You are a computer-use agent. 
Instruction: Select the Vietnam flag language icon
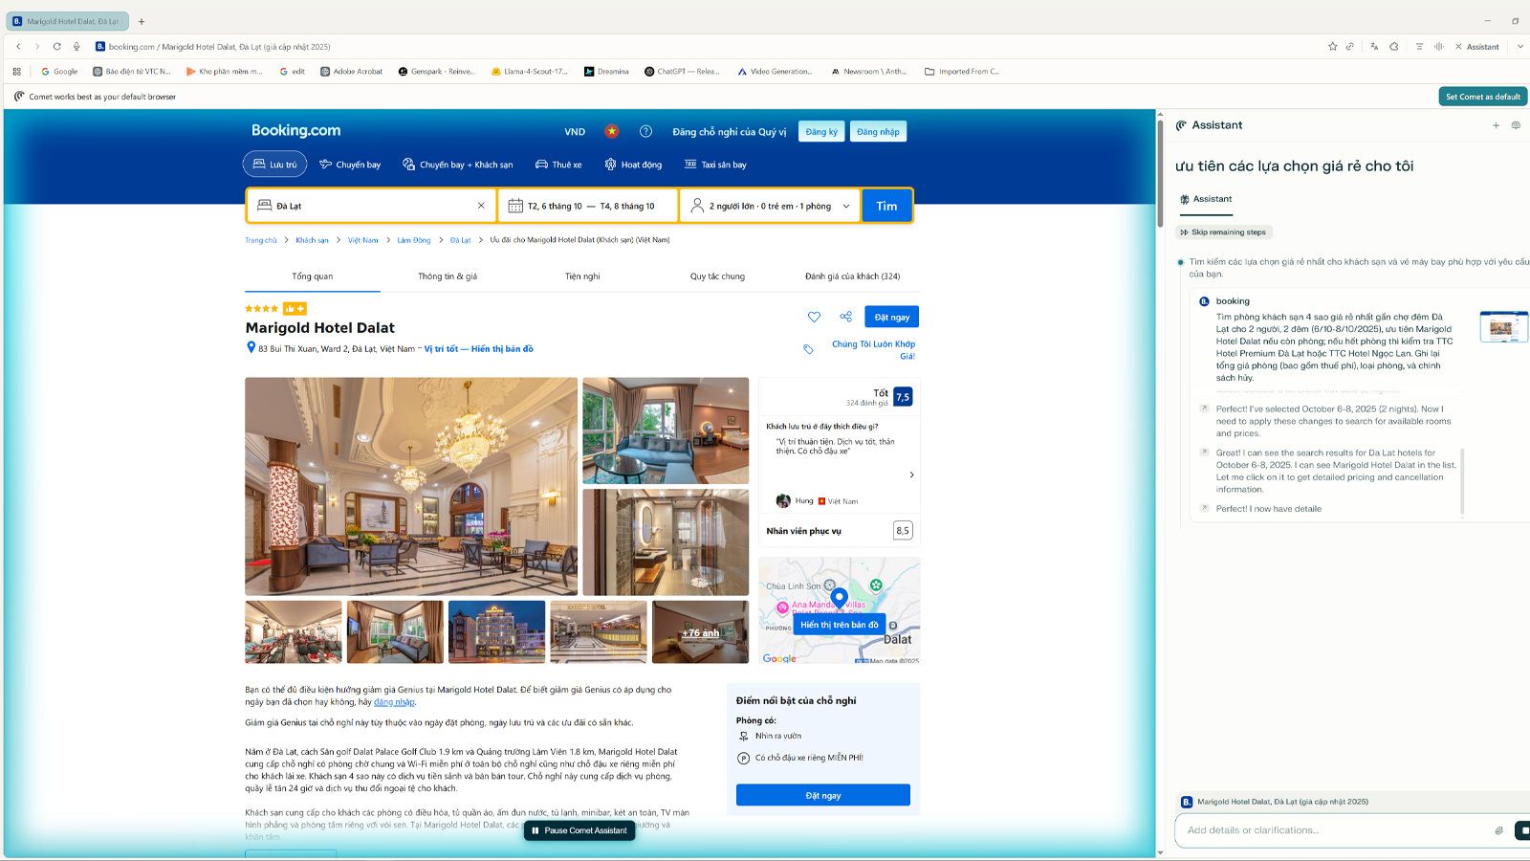coord(612,131)
